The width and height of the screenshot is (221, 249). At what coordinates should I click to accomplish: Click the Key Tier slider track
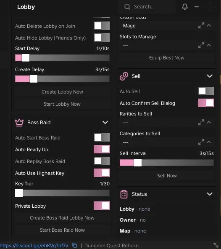coord(62,193)
